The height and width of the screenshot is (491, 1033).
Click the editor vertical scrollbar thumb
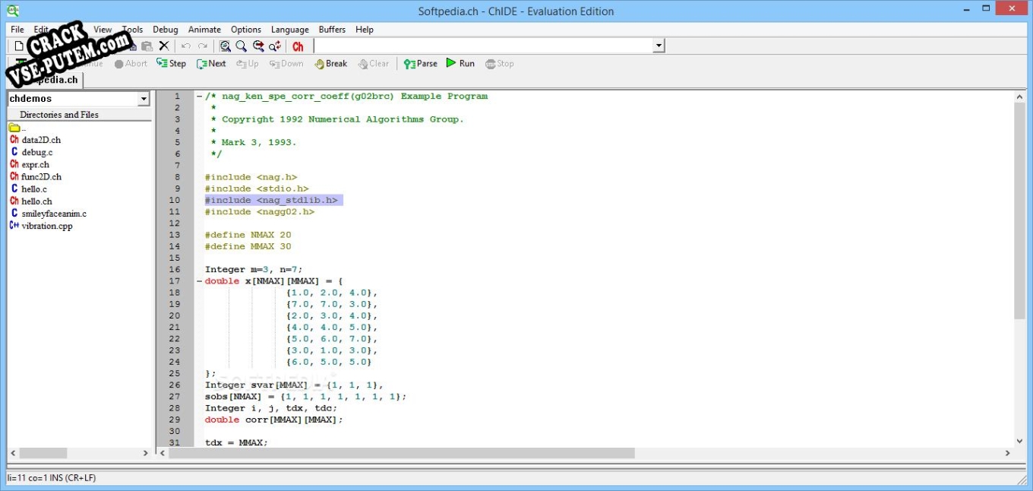click(x=1019, y=211)
